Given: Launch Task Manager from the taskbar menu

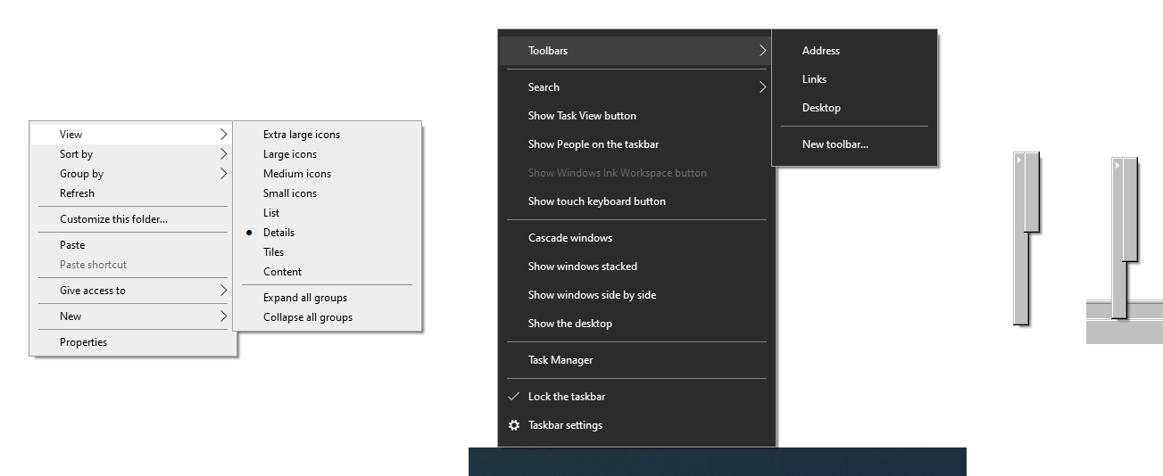Looking at the screenshot, I should click(x=560, y=360).
